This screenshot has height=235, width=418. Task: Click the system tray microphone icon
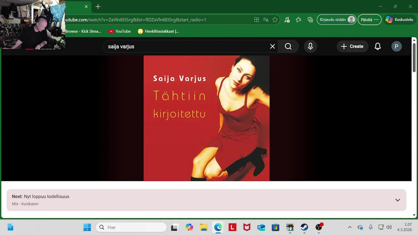371,227
